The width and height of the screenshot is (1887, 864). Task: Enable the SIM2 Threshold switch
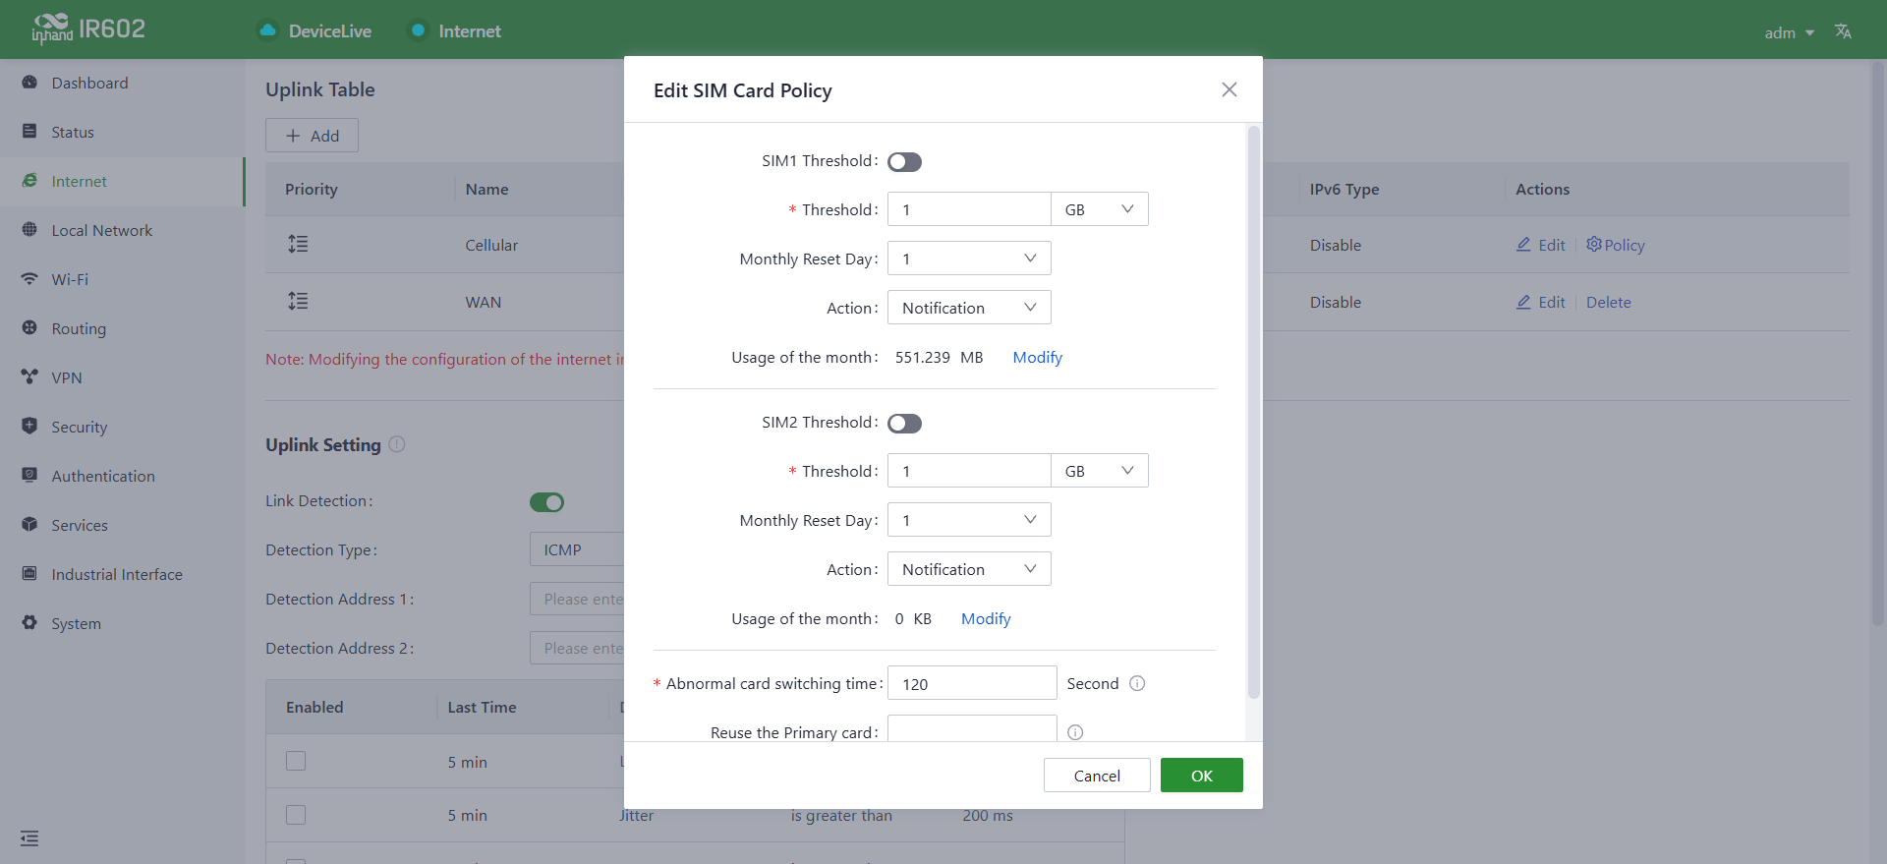pyautogui.click(x=904, y=424)
